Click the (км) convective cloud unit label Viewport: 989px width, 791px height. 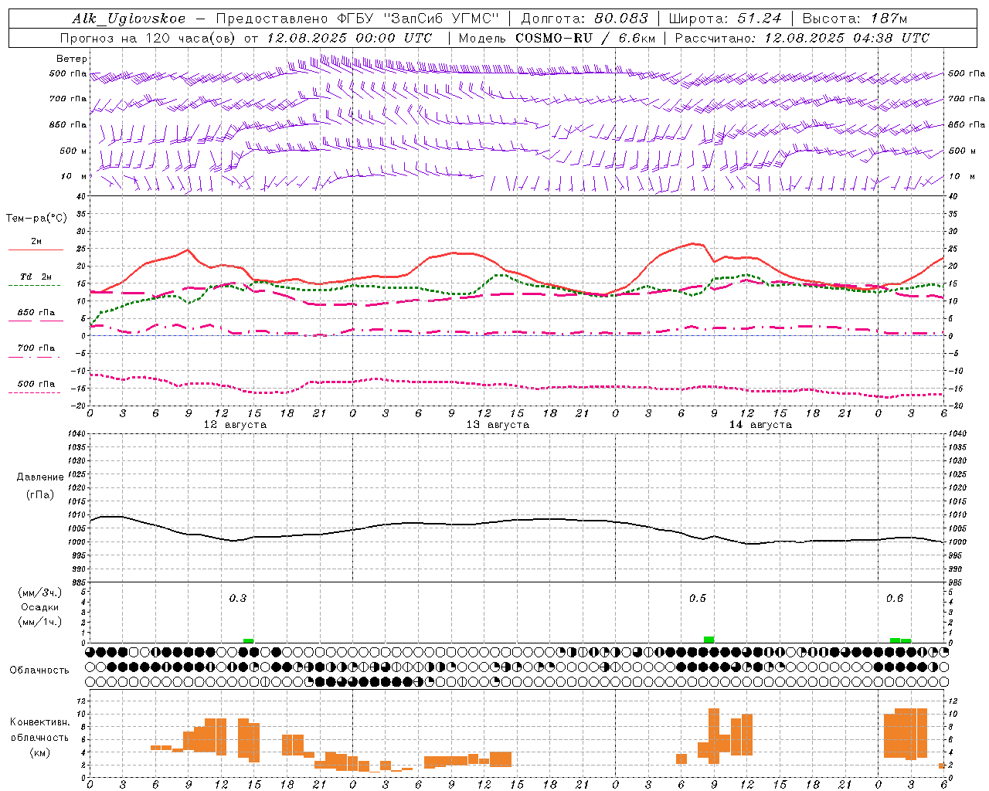point(39,753)
